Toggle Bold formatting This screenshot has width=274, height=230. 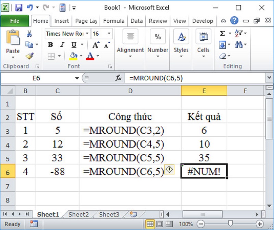coord(50,45)
